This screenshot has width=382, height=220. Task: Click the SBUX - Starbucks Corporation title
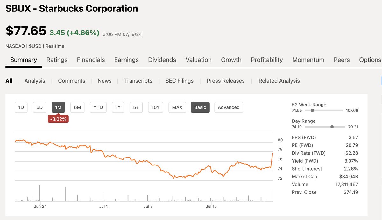(x=72, y=9)
